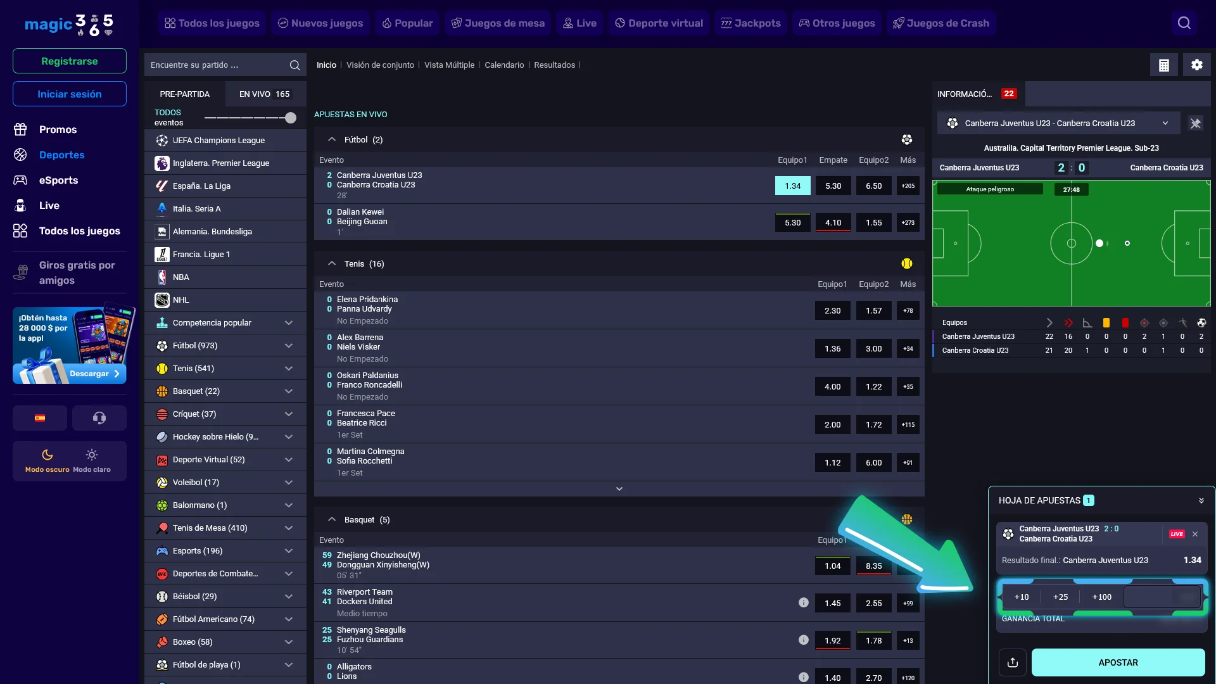
Task: Open Nuevos juegos menu
Action: point(320,23)
